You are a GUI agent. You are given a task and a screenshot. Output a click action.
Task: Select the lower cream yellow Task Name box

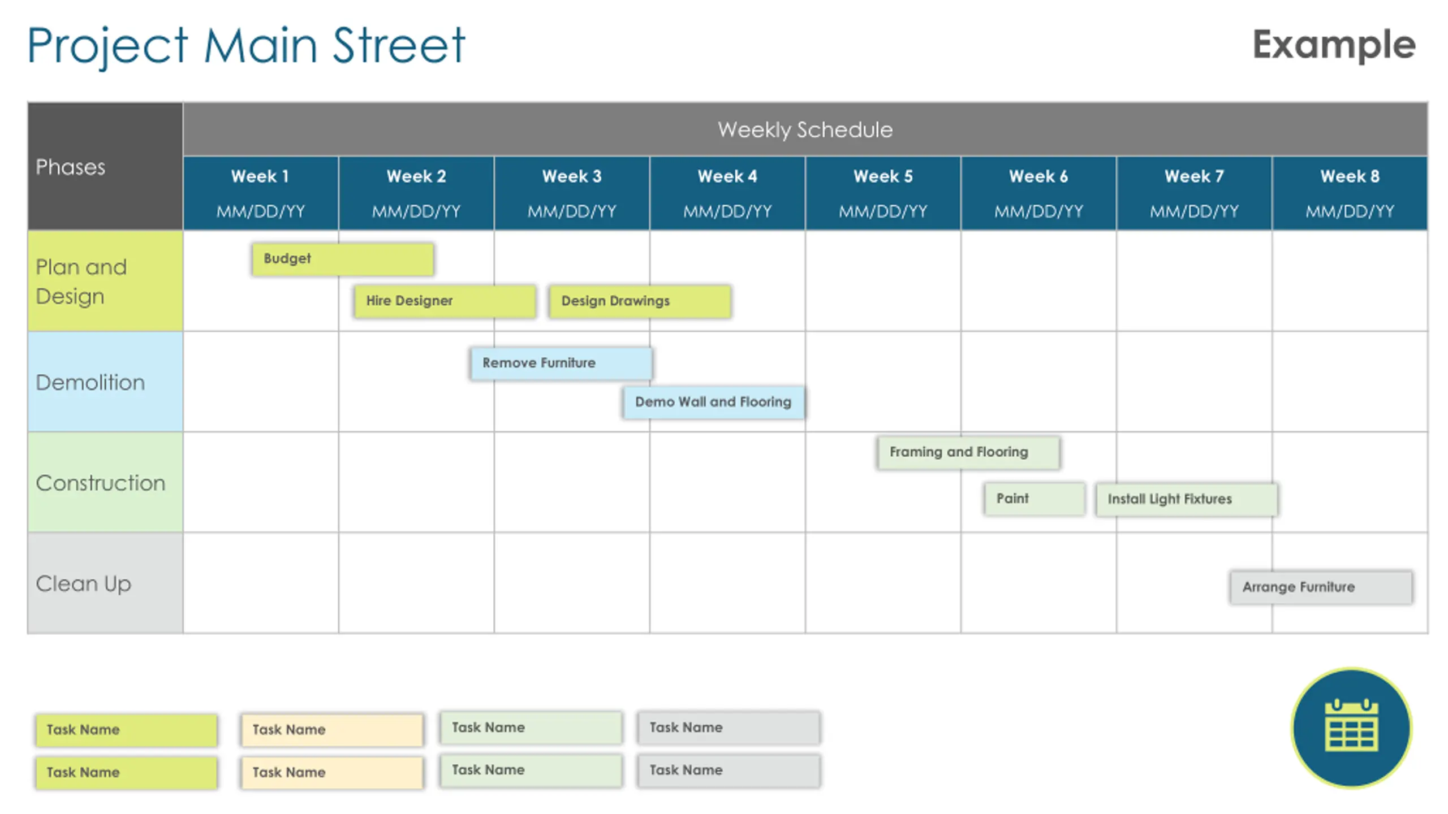(x=332, y=773)
